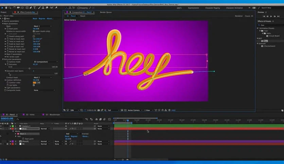Select the Hand tool
284x164 pixels.
[x=6, y=8]
